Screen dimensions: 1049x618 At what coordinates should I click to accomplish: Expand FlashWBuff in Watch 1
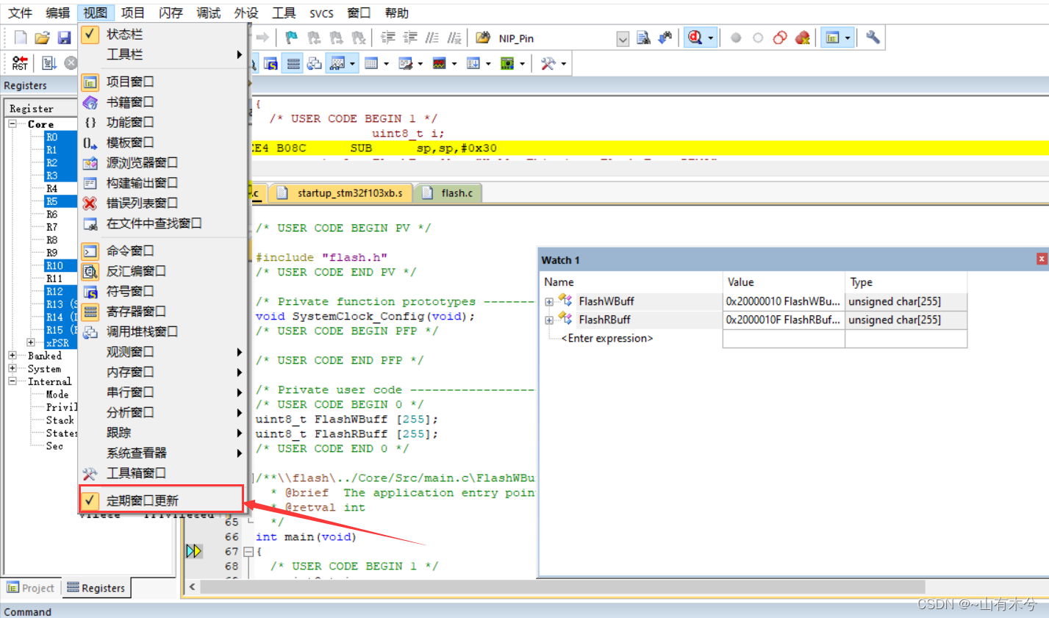point(549,301)
